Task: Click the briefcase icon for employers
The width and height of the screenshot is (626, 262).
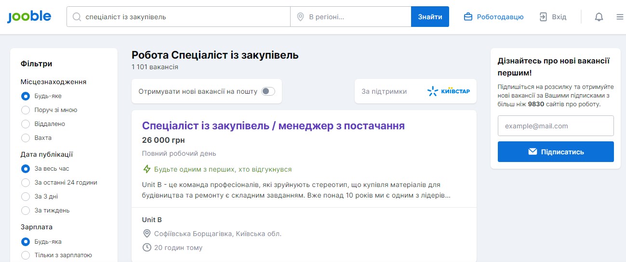Action: (467, 17)
